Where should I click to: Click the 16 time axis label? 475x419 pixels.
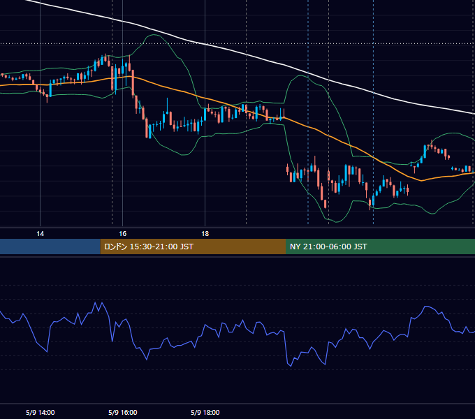pyautogui.click(x=122, y=234)
